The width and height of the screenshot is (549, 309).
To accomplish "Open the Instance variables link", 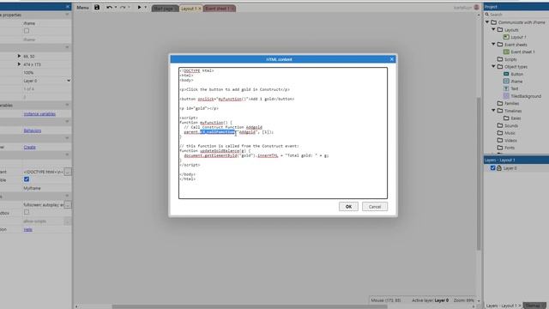I will [x=39, y=114].
